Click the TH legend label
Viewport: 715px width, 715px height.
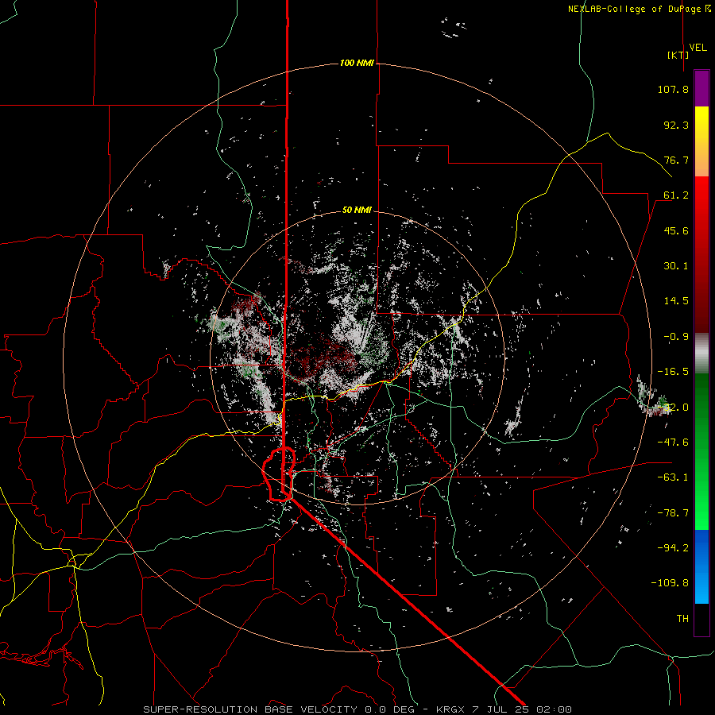tap(682, 619)
